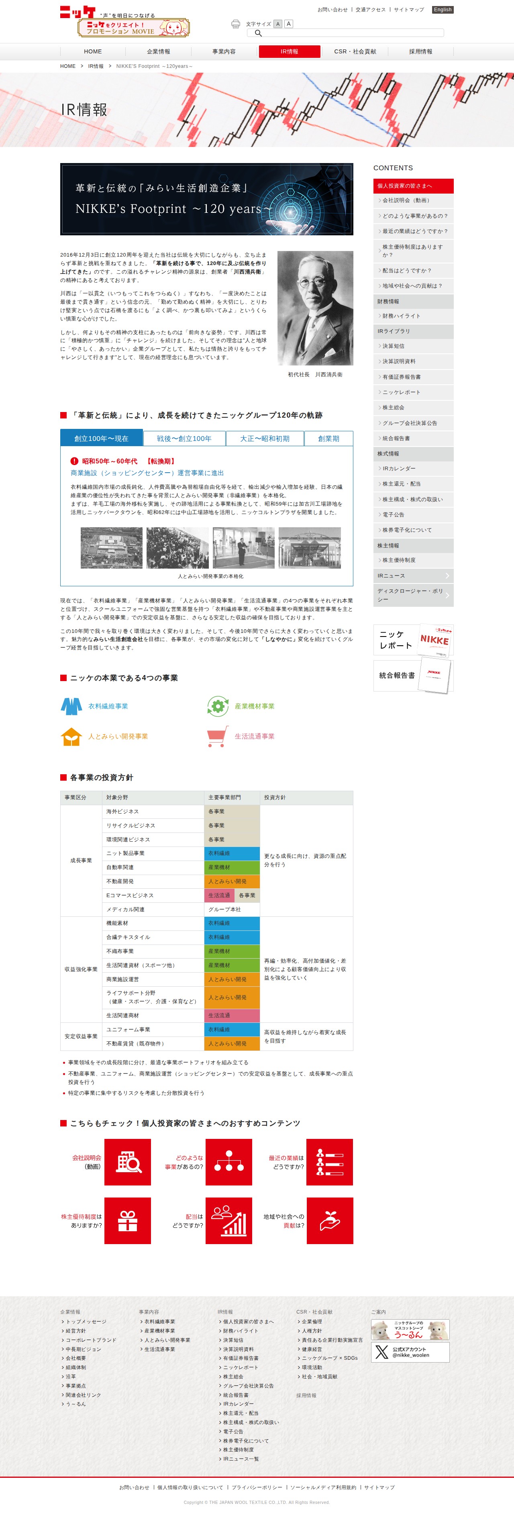Select the smaller font size A button
Screen dimensions: 514x1522
[277, 24]
